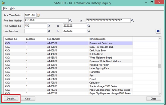Click item number A1-320/0
The width and height of the screenshot is (166, 105).
[52, 47]
